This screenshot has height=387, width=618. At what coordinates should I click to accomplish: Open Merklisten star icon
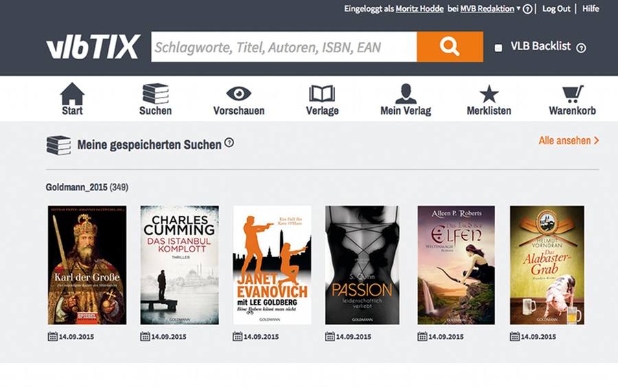coord(489,94)
